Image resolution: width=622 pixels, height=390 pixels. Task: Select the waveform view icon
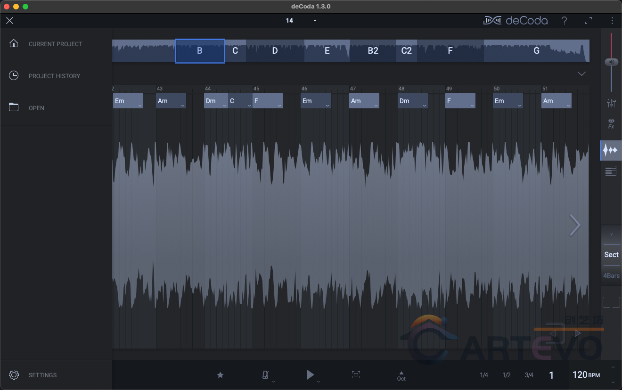click(611, 150)
